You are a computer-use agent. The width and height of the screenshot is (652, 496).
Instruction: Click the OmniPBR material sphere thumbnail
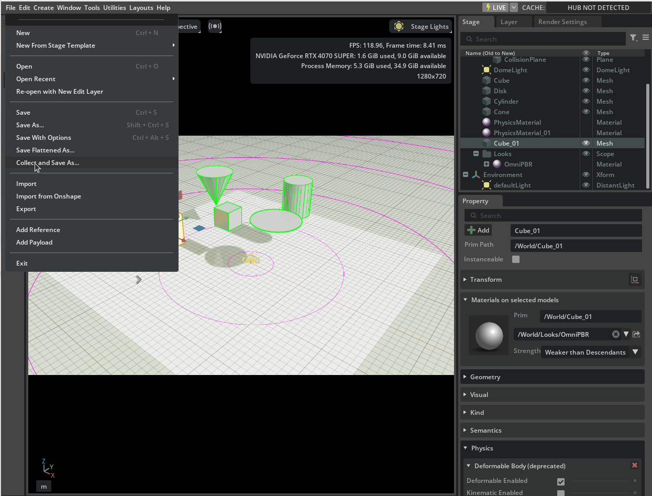pyautogui.click(x=489, y=335)
